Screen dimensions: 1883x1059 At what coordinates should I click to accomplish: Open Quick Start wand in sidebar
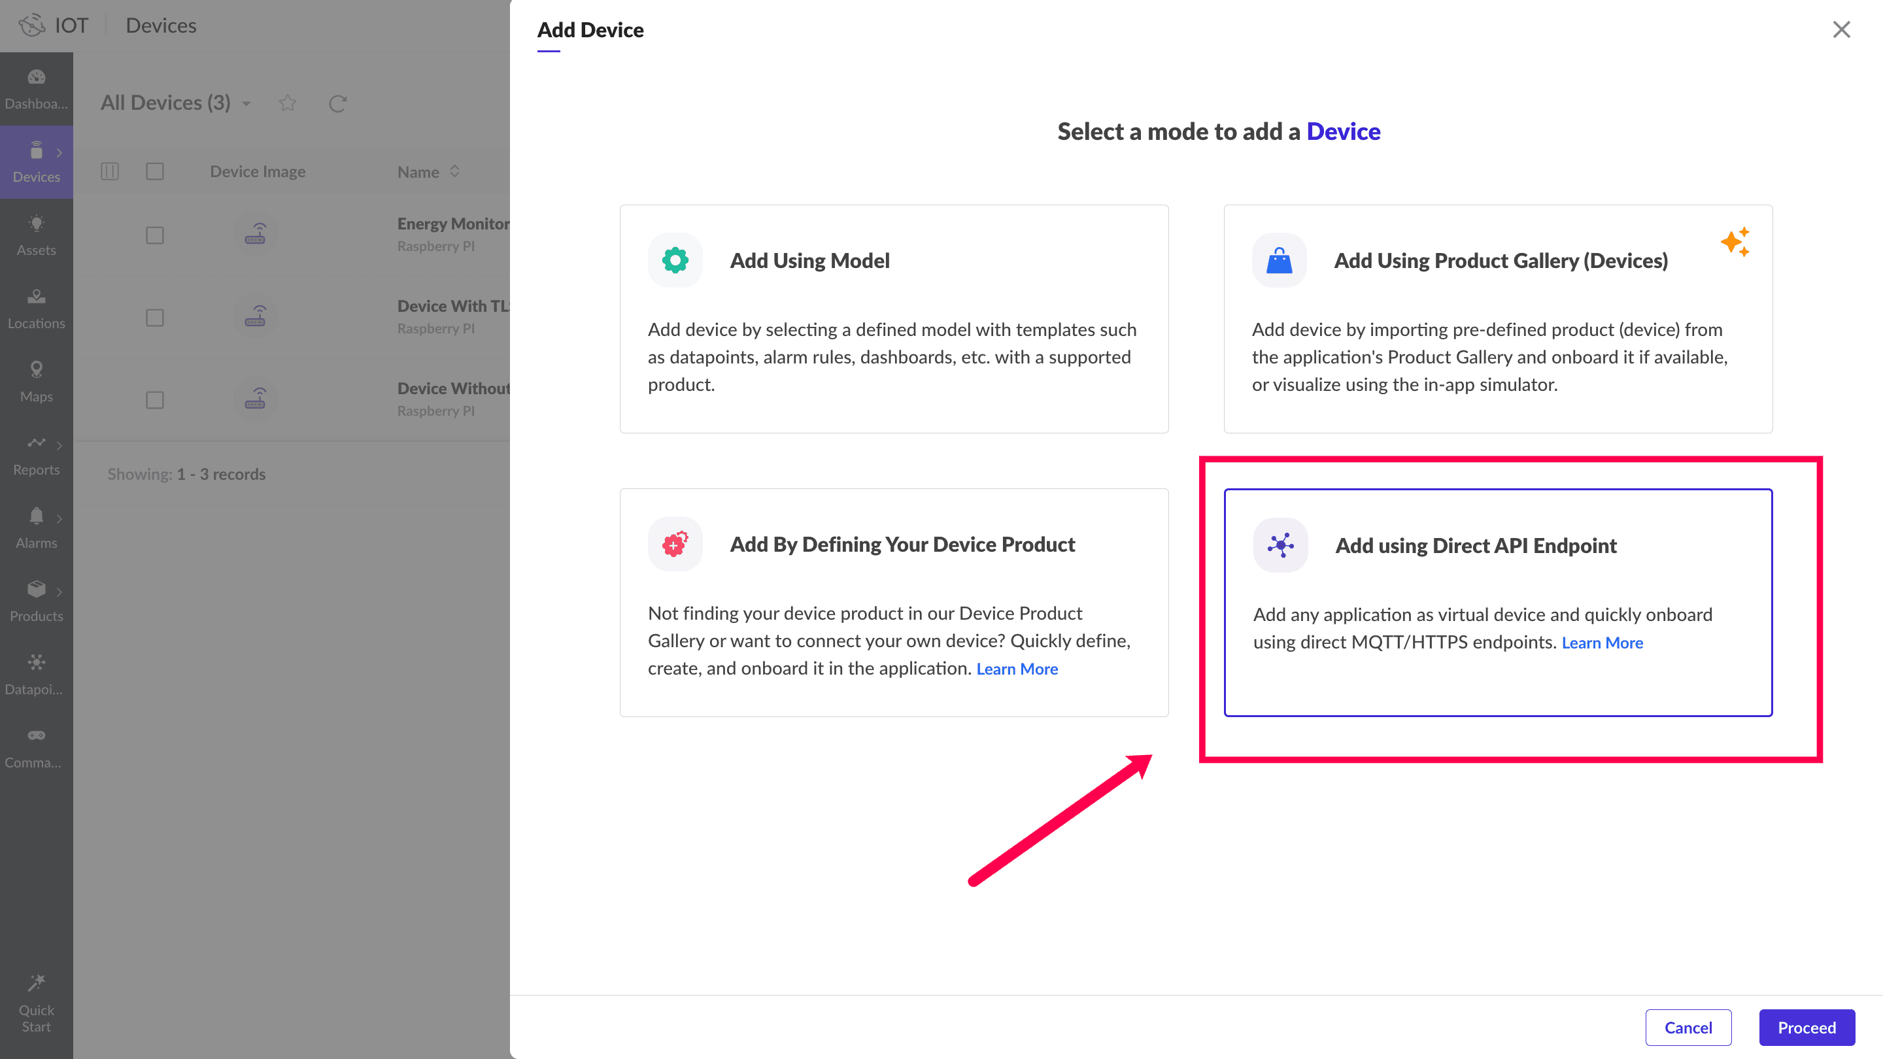36,1003
